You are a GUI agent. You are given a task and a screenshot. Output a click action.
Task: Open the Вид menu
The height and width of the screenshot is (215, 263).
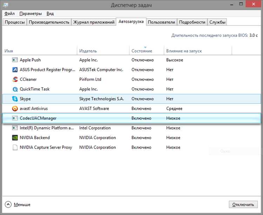tap(50, 14)
